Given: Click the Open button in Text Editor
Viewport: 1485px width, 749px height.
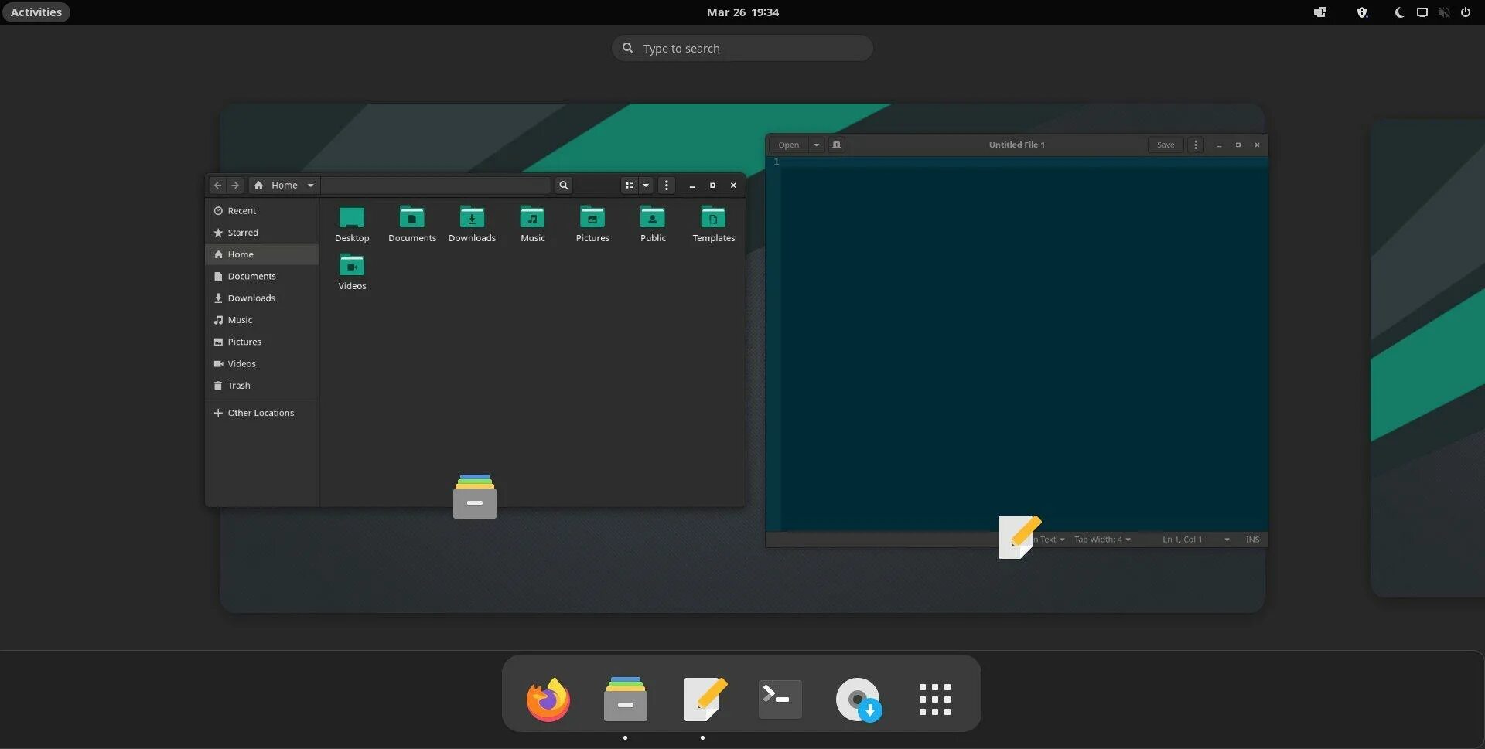Looking at the screenshot, I should tap(789, 145).
